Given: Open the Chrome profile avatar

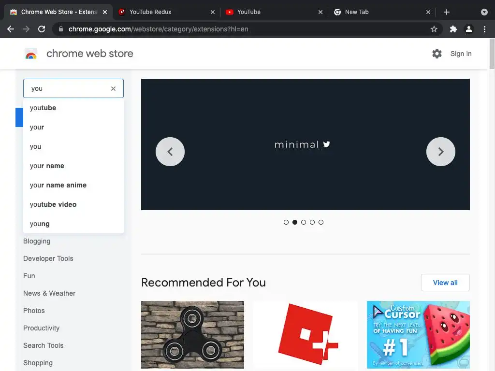Looking at the screenshot, I should click(469, 29).
